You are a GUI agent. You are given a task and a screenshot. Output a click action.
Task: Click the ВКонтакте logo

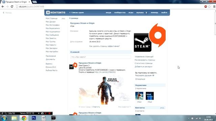point(56,12)
